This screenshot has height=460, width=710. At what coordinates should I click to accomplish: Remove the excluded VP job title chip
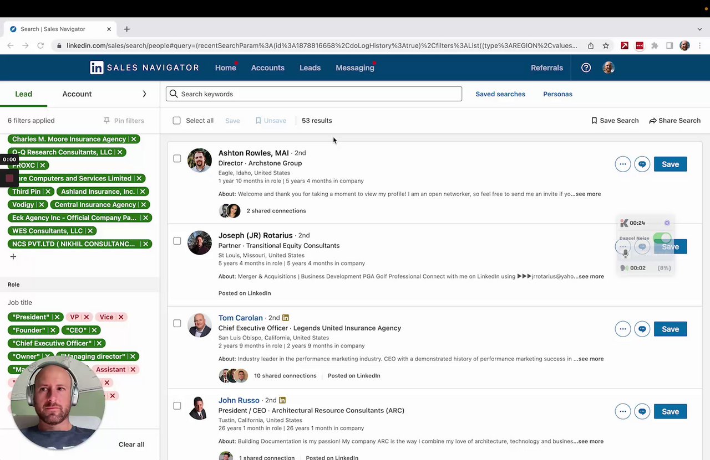point(86,317)
